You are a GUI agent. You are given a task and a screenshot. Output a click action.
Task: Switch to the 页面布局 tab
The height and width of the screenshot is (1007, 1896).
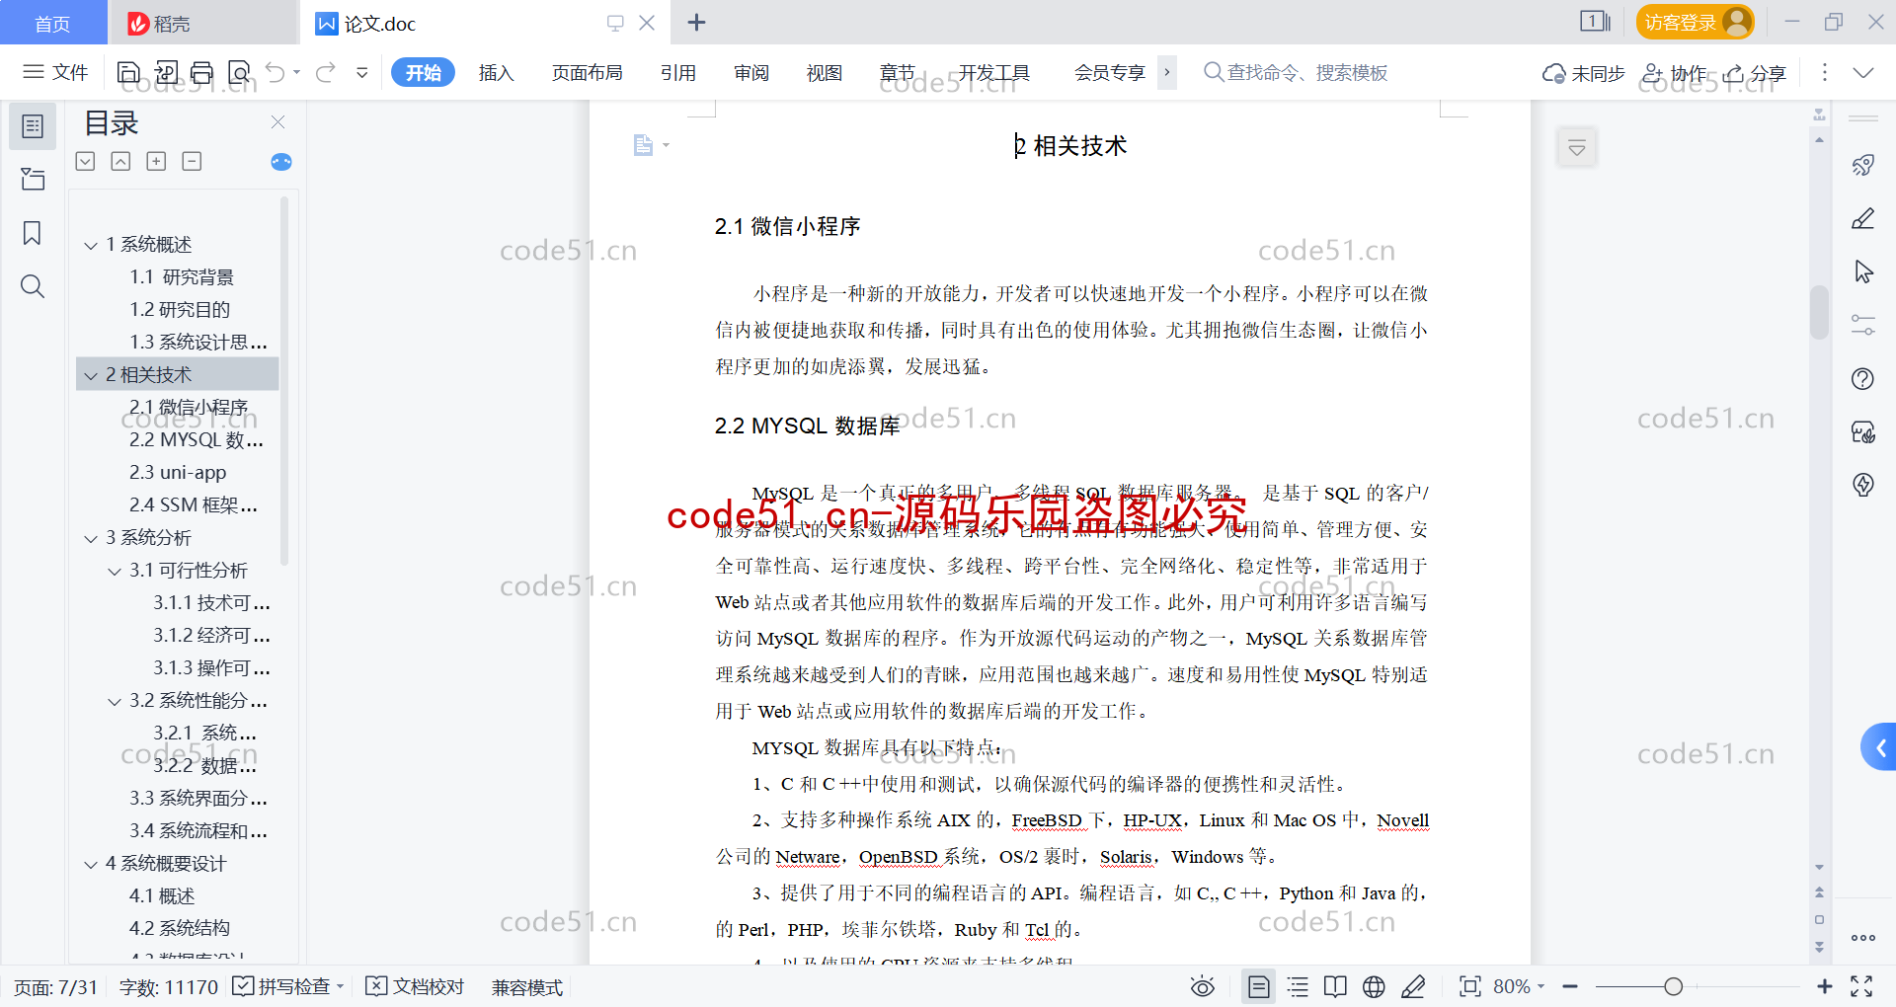coord(587,72)
